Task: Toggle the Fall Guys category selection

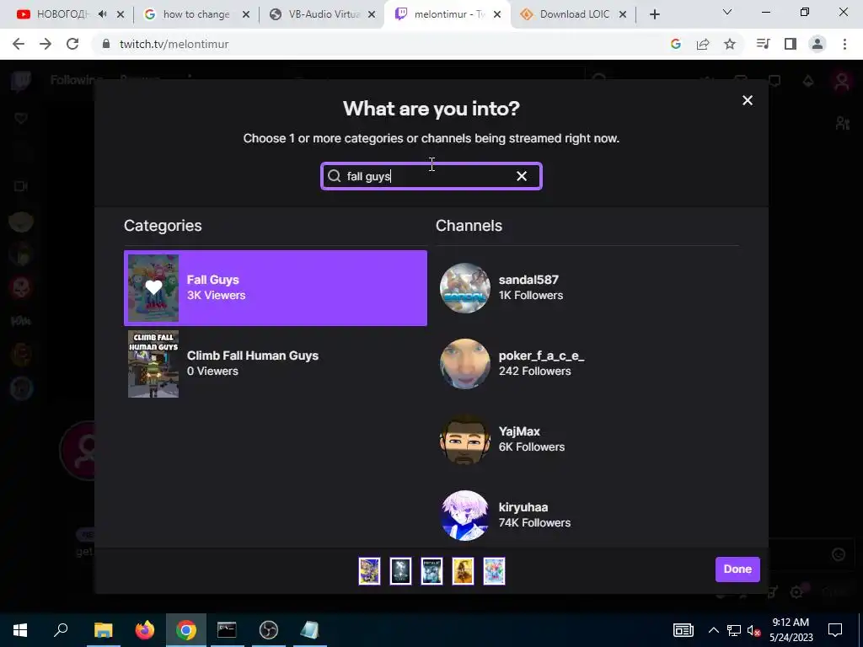Action: coord(276,288)
